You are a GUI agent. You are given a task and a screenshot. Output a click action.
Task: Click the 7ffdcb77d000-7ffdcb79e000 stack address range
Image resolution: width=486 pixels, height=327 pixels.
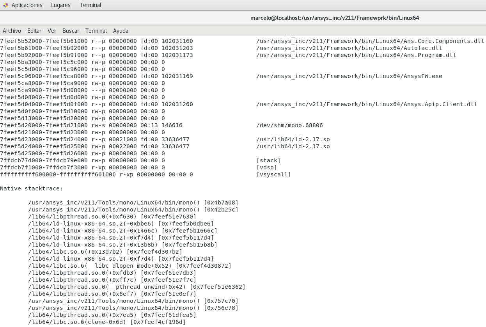[x=44, y=160]
